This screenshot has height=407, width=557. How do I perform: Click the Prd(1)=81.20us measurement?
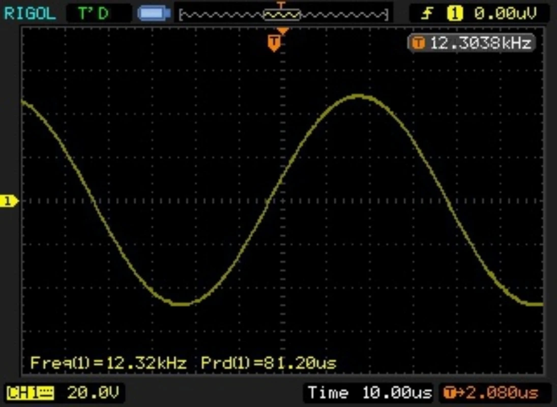pyautogui.click(x=269, y=363)
